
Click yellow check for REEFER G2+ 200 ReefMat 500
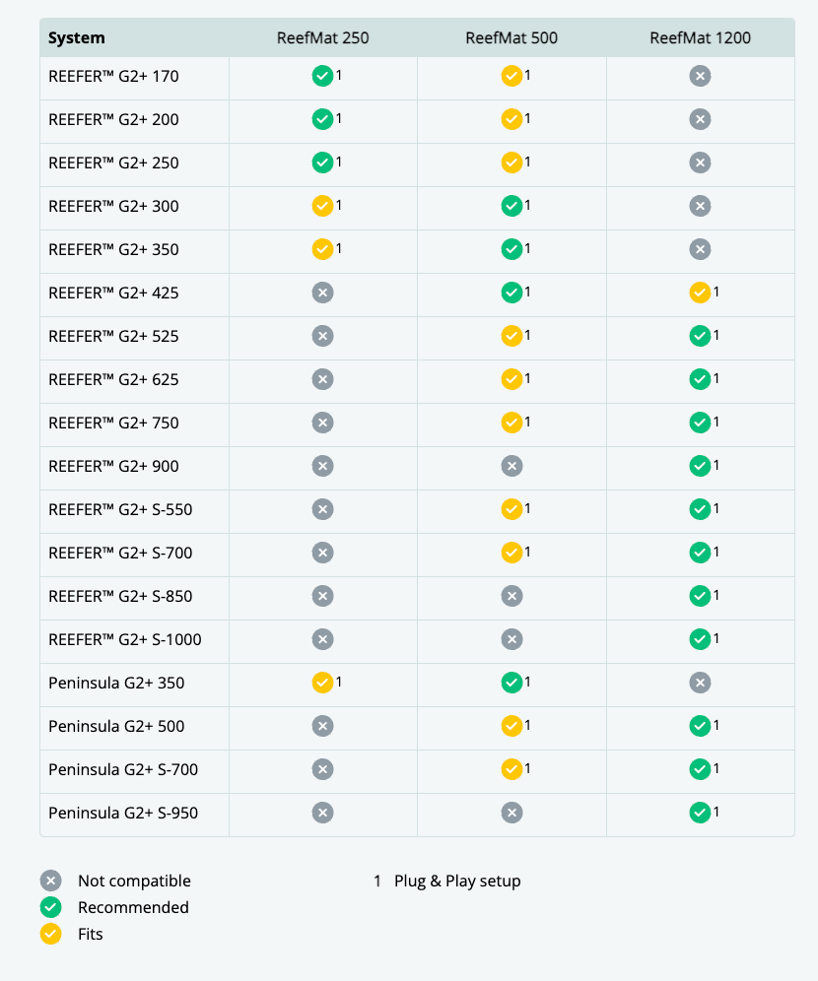(511, 119)
